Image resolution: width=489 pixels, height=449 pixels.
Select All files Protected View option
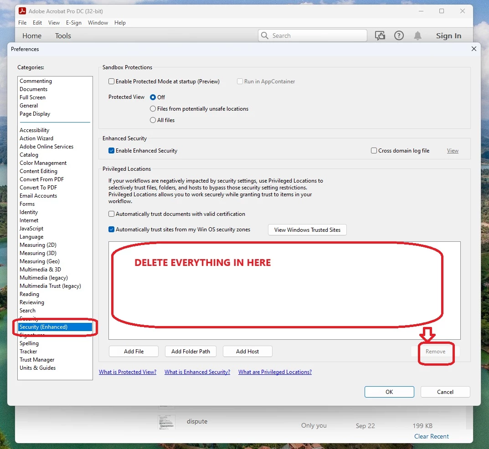(x=153, y=120)
